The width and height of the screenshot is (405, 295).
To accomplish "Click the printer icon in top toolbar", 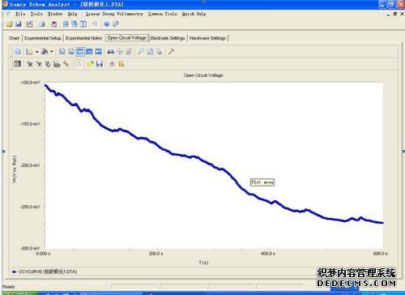I will point(42,24).
